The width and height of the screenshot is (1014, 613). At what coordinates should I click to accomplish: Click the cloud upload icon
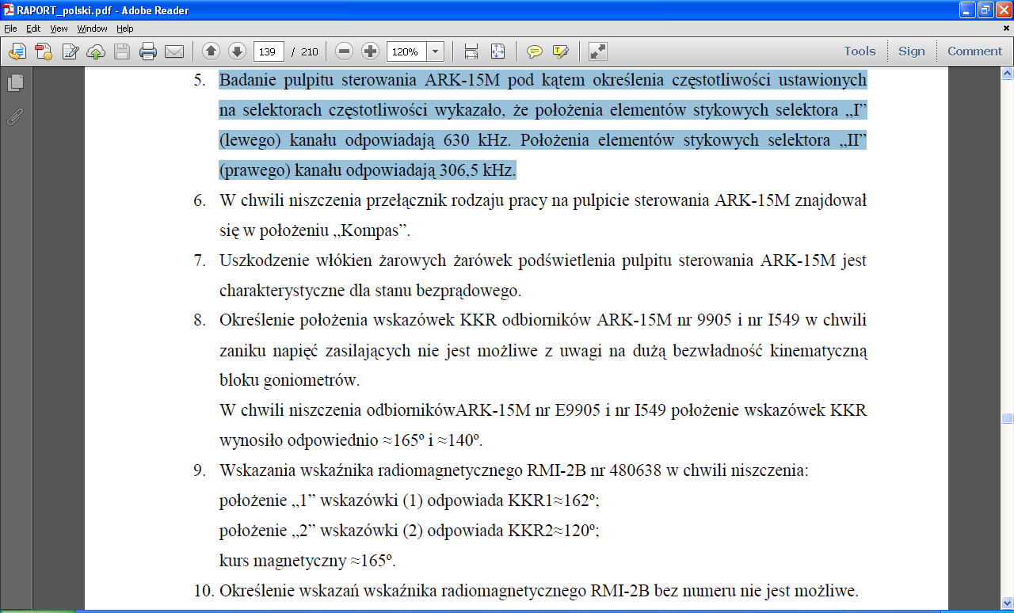click(96, 51)
